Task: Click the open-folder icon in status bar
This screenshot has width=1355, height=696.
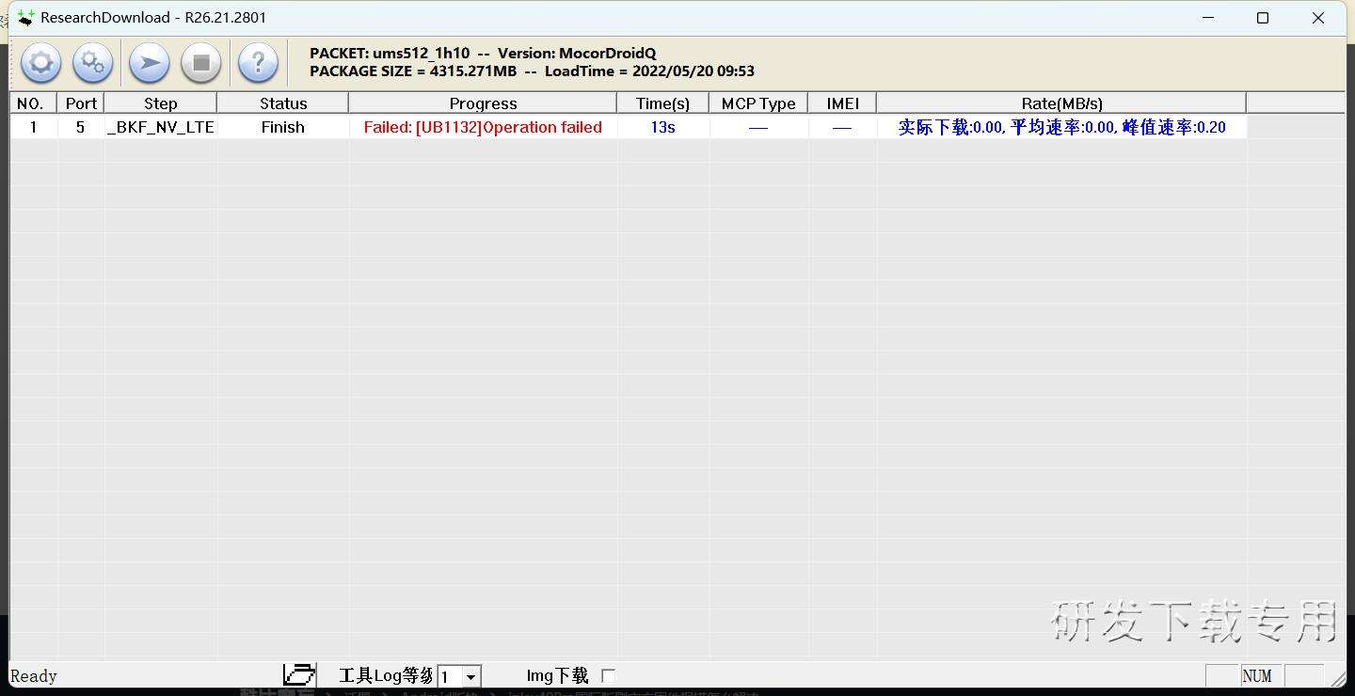Action: [x=299, y=675]
